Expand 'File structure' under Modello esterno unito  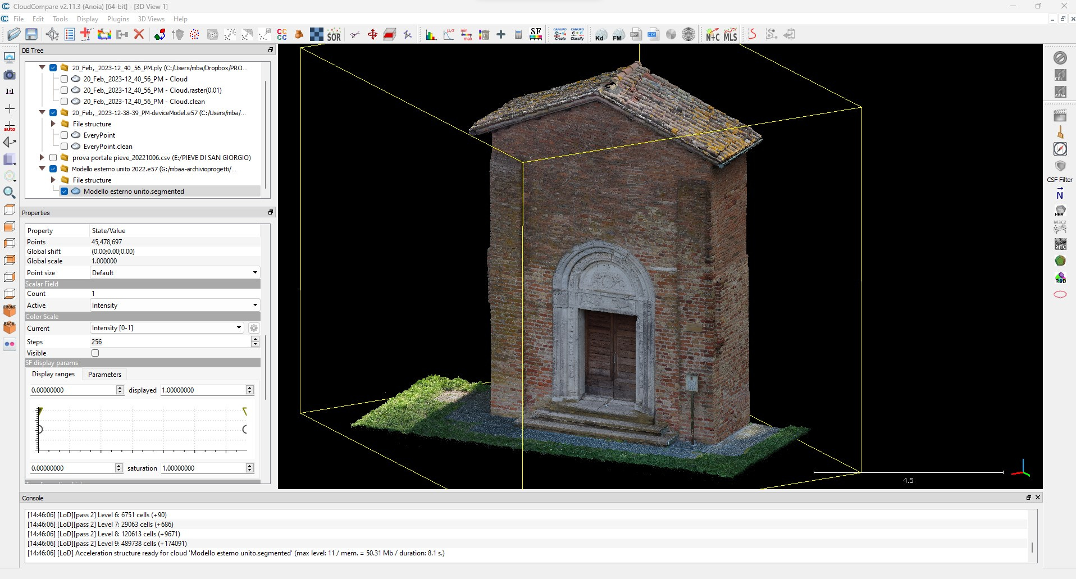[x=53, y=180]
